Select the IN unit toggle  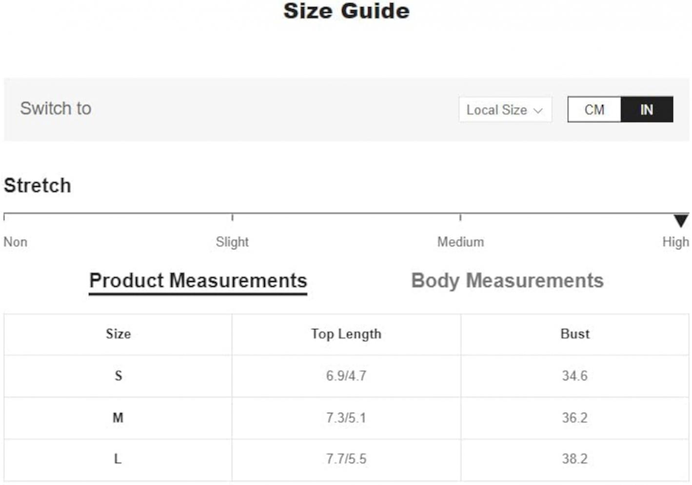point(647,109)
